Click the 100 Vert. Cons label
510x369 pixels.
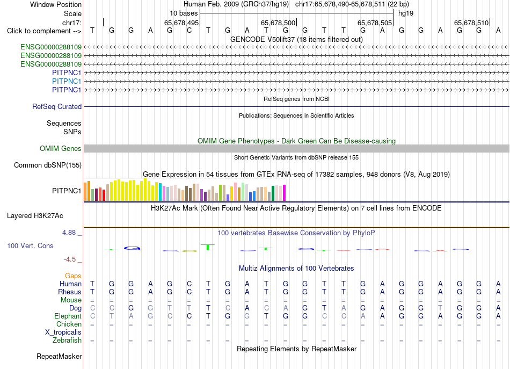(x=30, y=245)
